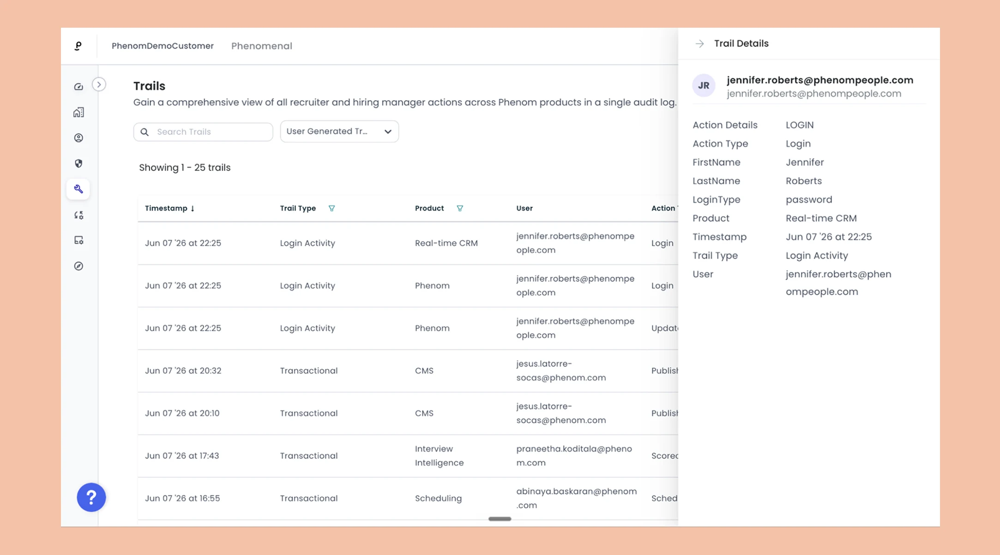This screenshot has width=1000, height=555.
Task: Click the Phenom logo in top bar
Action: (78, 46)
